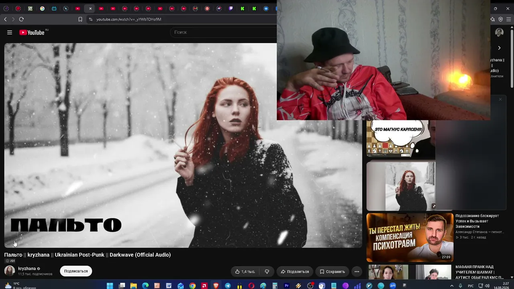This screenshot has height=289, width=514.
Task: Dislike the video with thumbs-down button
Action: point(267,272)
